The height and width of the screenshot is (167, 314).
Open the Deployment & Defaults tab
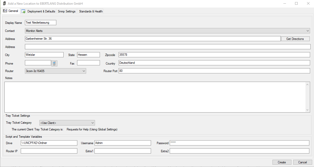point(38,11)
